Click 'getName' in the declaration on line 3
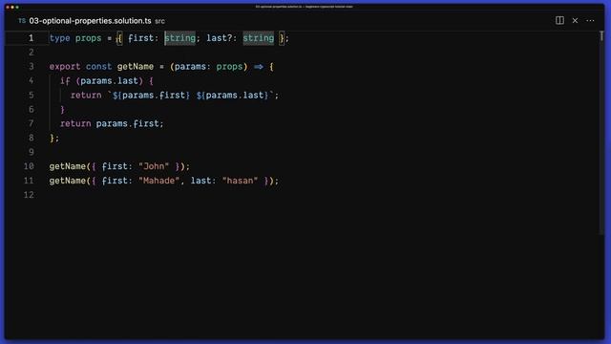 [x=136, y=67]
